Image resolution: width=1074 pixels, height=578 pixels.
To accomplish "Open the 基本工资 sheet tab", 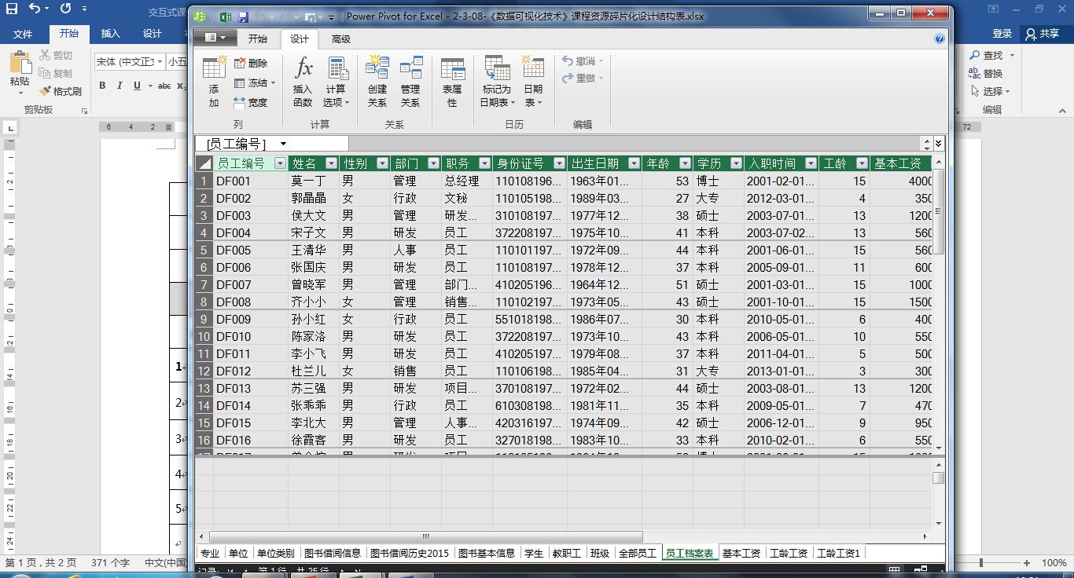I will pos(741,553).
